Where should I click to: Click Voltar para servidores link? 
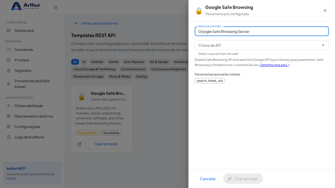(x=96, y=23)
